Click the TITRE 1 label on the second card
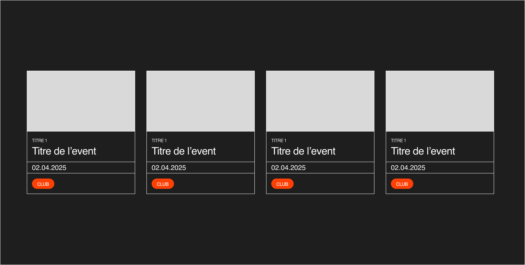 click(x=159, y=141)
